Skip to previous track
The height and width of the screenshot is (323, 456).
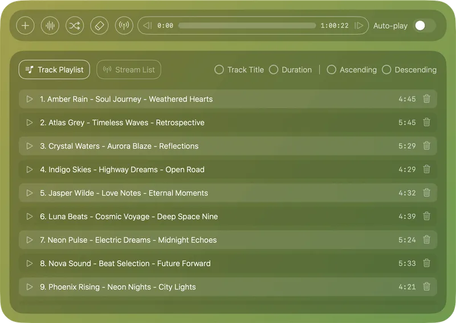click(147, 26)
